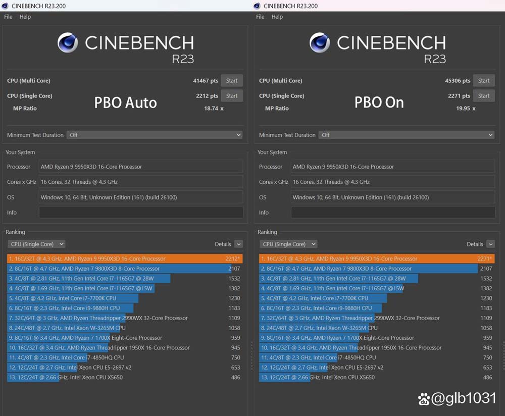Select Xeon X5650 row in PBO On window
The image size is (505, 416).
coord(377,377)
